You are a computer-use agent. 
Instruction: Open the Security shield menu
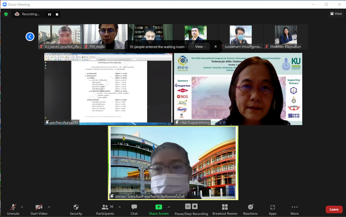[76, 209]
